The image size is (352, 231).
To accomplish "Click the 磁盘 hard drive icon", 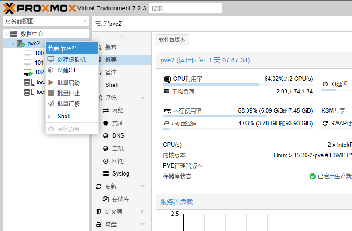I will click(x=99, y=224).
